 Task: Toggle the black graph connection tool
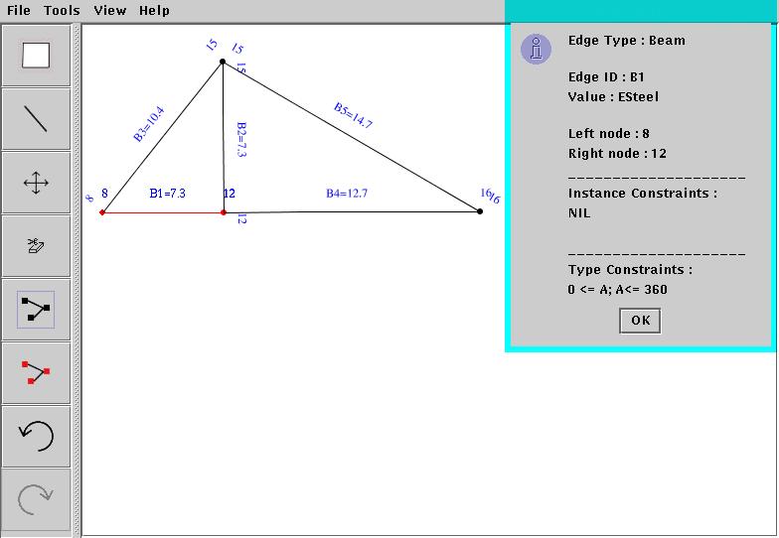(x=37, y=311)
